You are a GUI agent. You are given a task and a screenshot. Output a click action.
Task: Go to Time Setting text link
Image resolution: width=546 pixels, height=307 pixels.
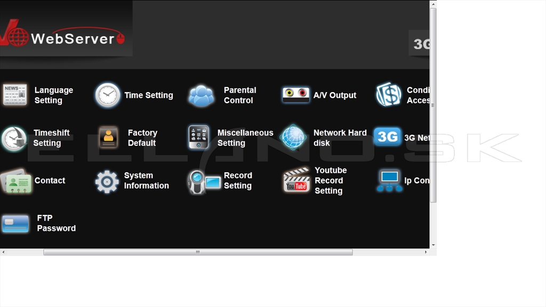click(149, 95)
